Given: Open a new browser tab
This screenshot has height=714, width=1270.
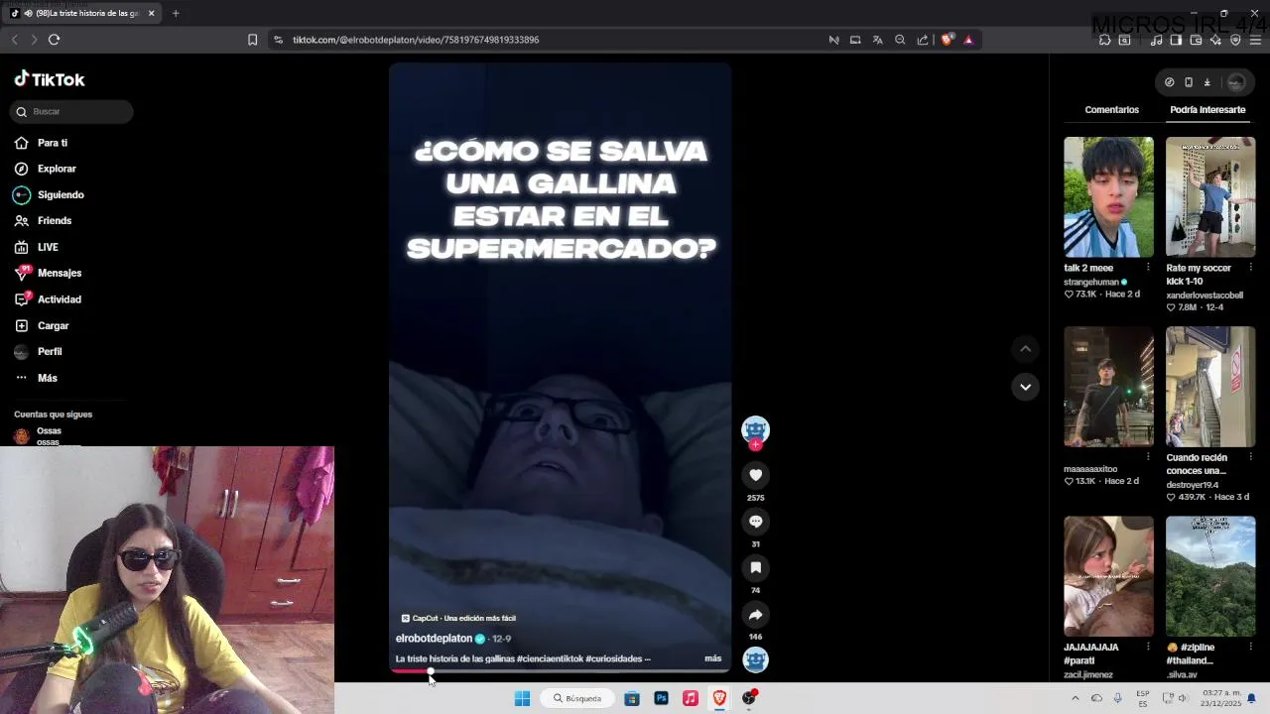Looking at the screenshot, I should pos(176,13).
